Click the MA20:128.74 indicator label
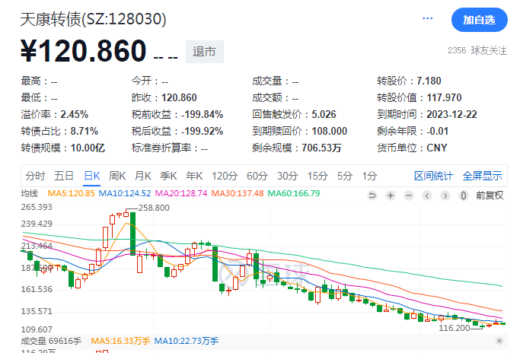Viewport: 523px width, 353px height. click(181, 193)
